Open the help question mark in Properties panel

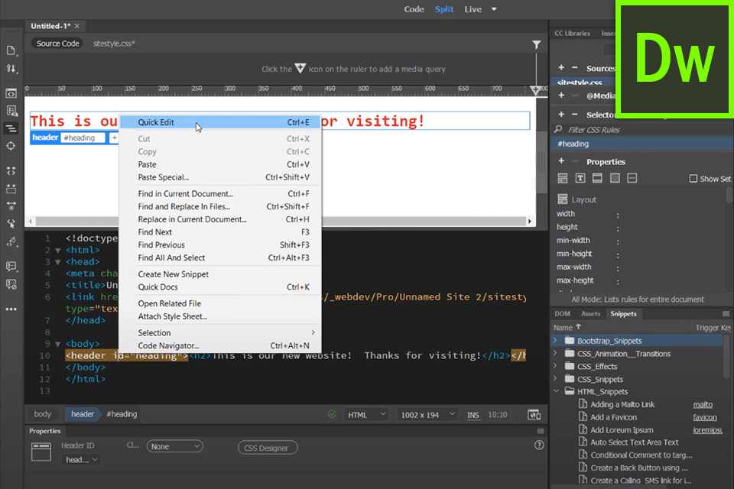click(x=539, y=445)
